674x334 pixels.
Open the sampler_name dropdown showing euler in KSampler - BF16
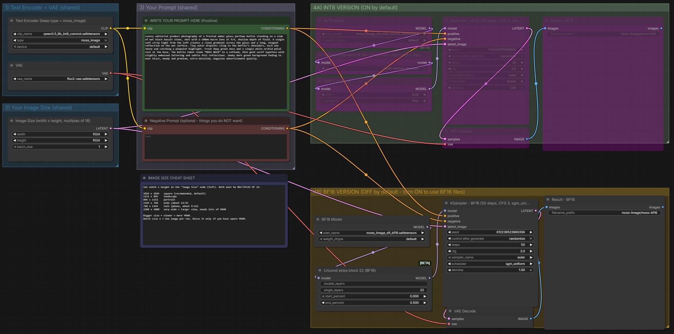point(490,257)
